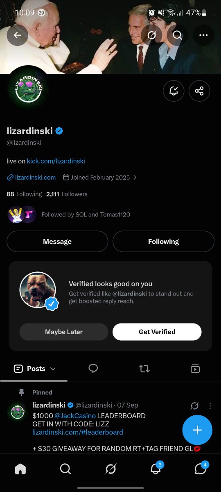Dismiss the prompt with Maybe Later
This screenshot has height=492, width=221.
coord(64,332)
